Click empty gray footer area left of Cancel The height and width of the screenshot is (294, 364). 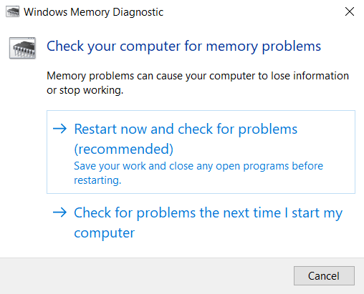(x=143, y=275)
